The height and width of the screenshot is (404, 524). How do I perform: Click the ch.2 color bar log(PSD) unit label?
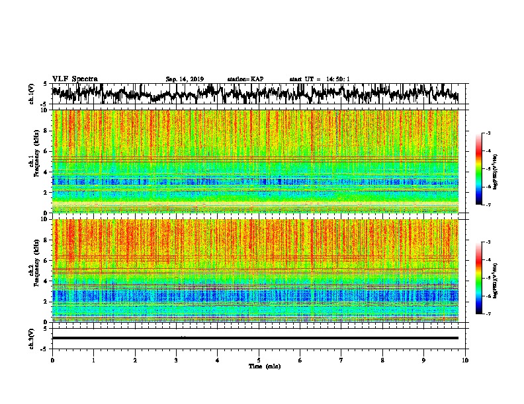point(495,281)
